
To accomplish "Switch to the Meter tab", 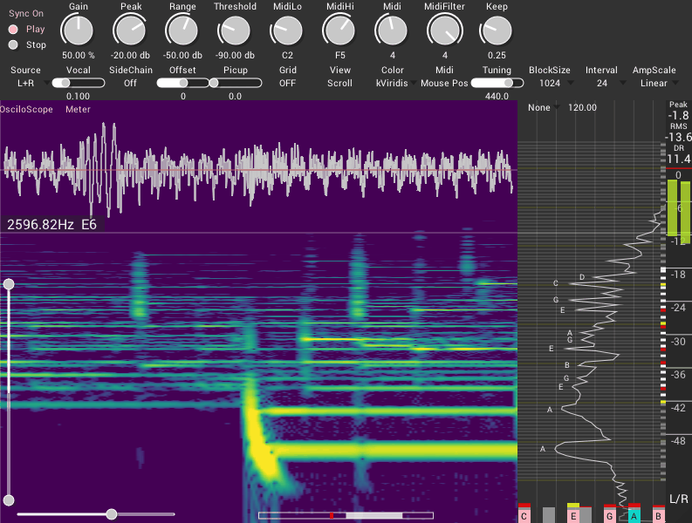I will (x=79, y=109).
